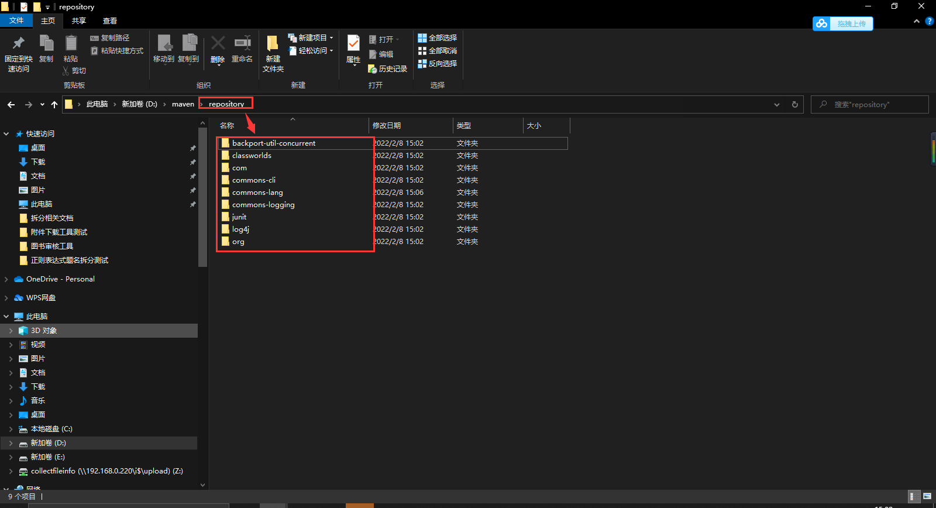Viewport: 936px width, 508px height.
Task: Switch to the 主页 ribbon tab
Action: pos(48,20)
